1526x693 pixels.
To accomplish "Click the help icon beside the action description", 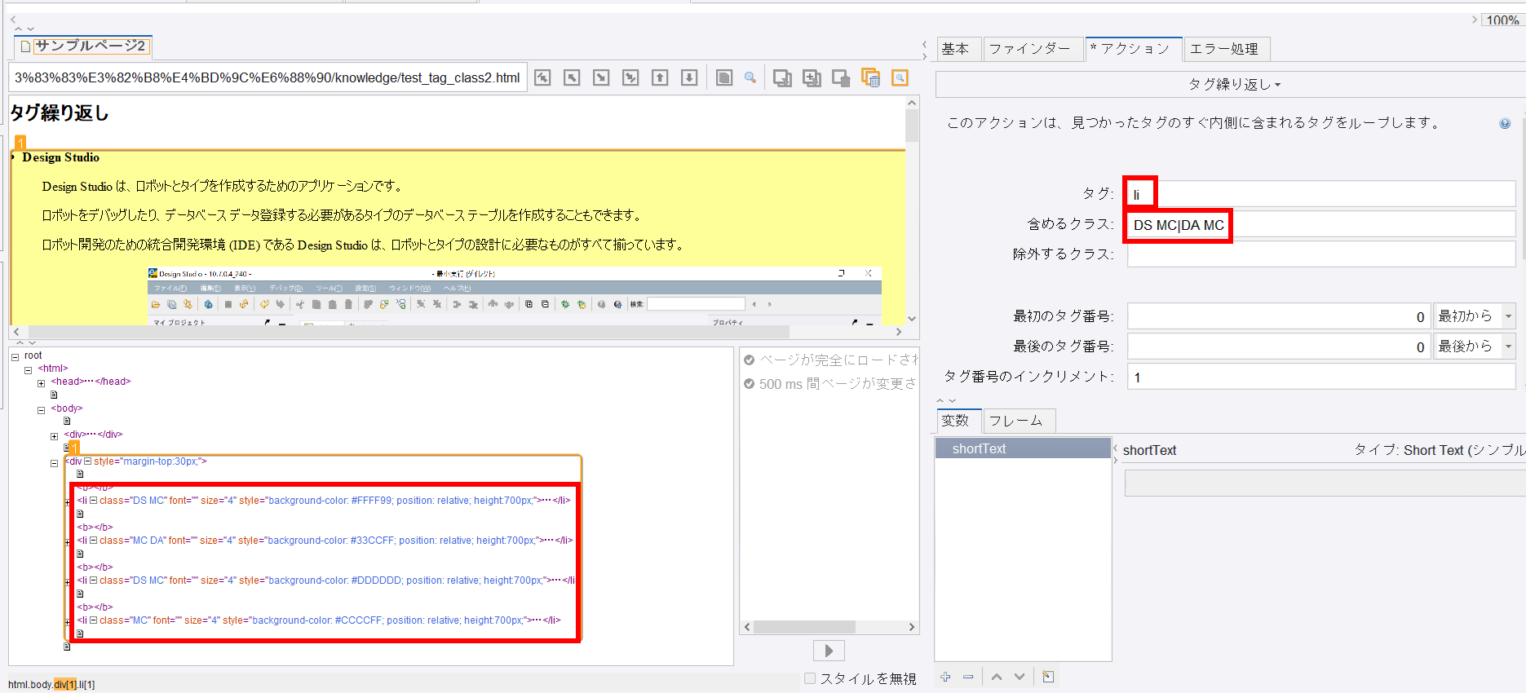I will [1505, 123].
